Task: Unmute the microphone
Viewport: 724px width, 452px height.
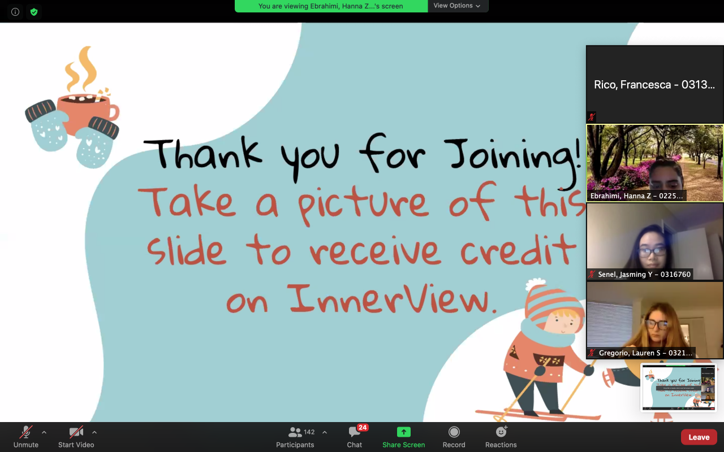Action: [x=26, y=437]
